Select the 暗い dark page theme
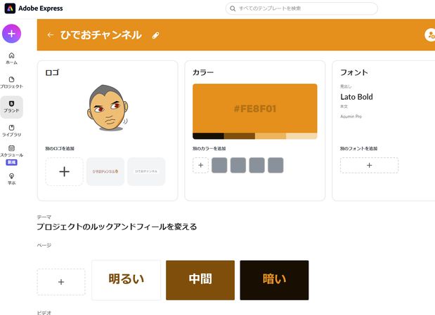This screenshot has height=315, width=435. tap(274, 280)
